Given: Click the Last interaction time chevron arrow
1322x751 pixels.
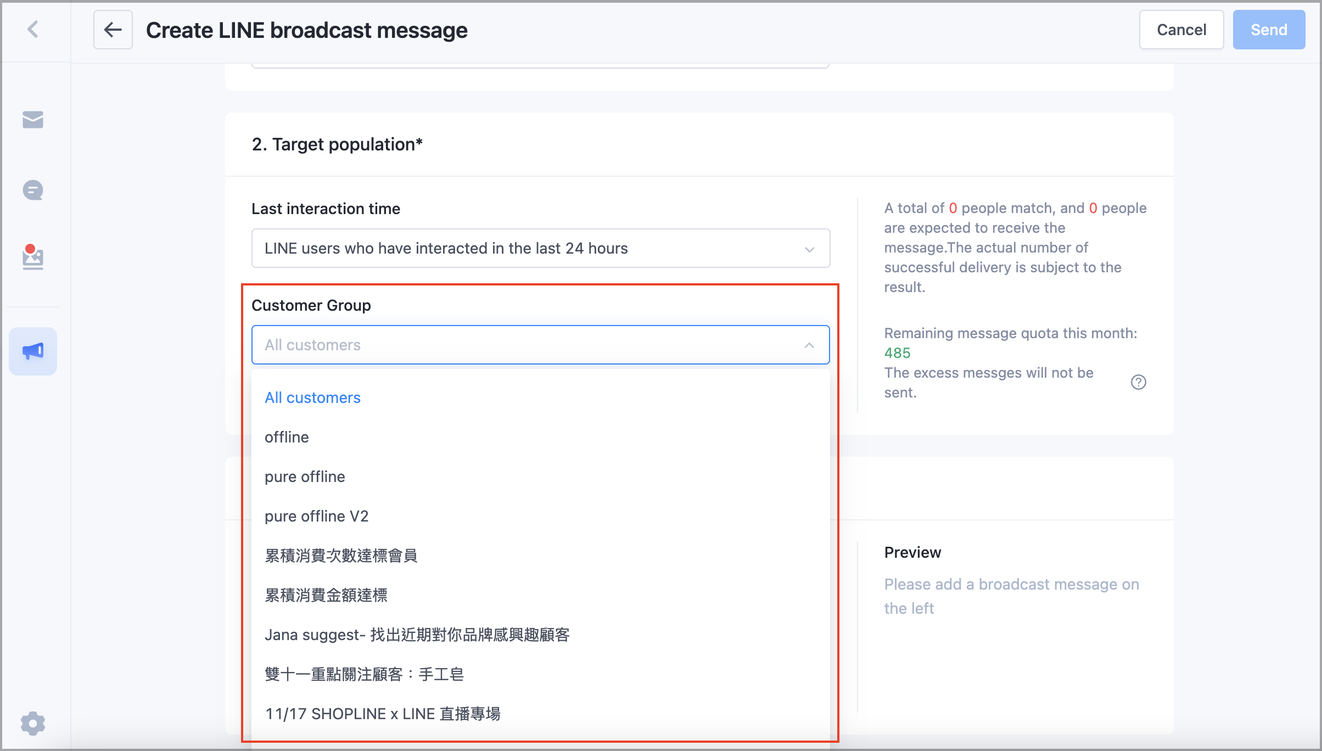Looking at the screenshot, I should click(x=809, y=249).
